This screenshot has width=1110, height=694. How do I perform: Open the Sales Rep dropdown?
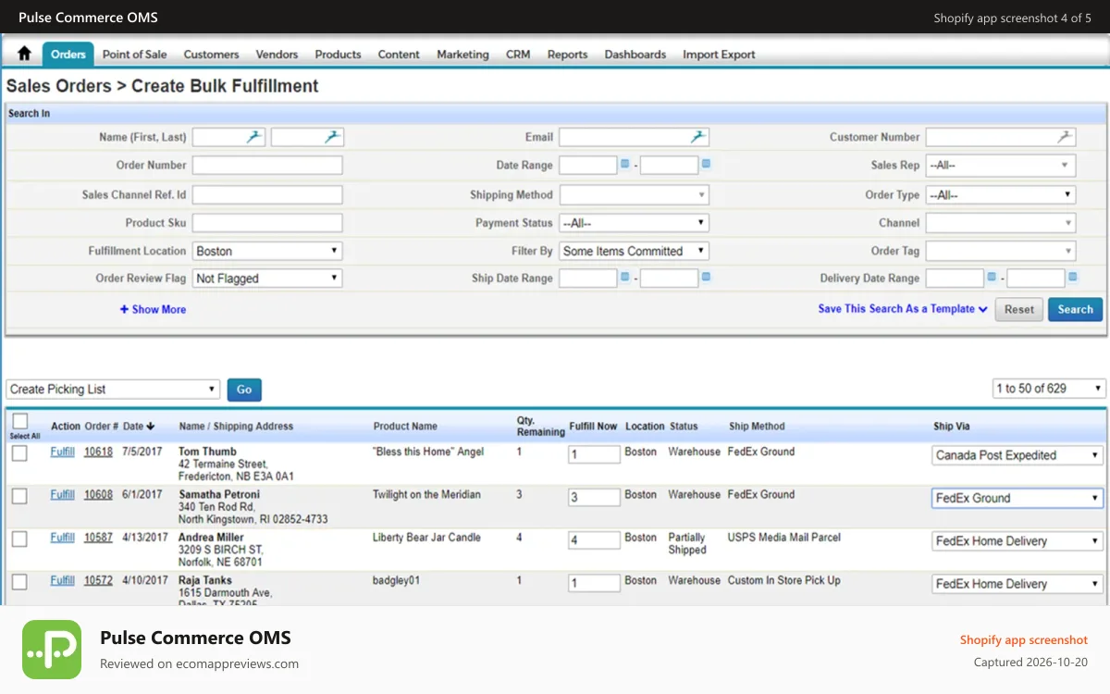(x=1000, y=166)
